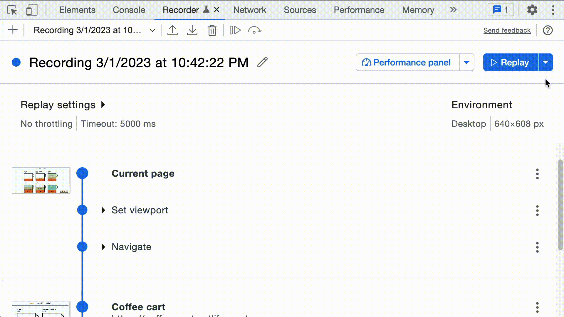Image resolution: width=564 pixels, height=317 pixels.
Task: Click the three-dot menu for Navigate step
Action: [x=537, y=247]
